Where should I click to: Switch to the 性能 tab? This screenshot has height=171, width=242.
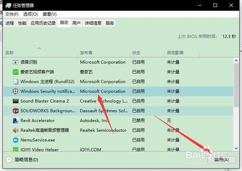click(22, 23)
